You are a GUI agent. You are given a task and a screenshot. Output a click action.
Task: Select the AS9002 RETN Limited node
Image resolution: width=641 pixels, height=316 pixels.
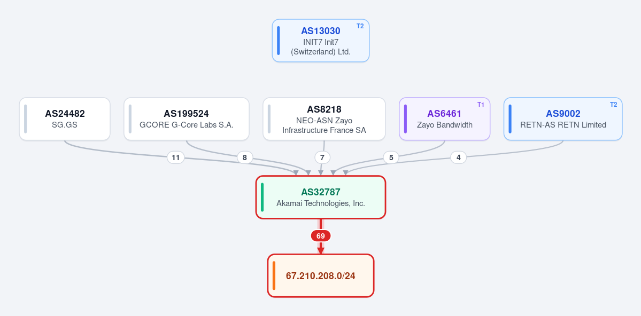(x=563, y=119)
